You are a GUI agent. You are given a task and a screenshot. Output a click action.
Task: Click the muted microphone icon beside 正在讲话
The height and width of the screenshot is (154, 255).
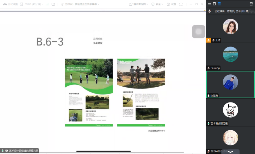click(x=209, y=11)
